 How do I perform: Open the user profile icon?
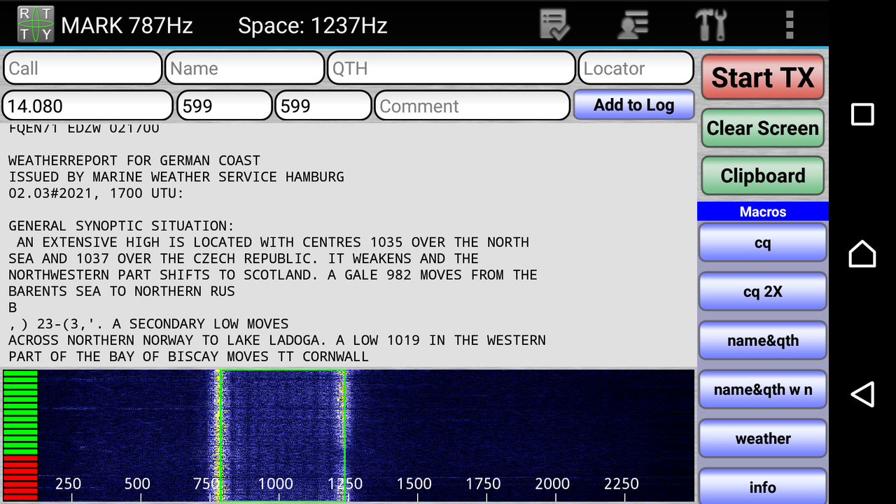tap(633, 25)
